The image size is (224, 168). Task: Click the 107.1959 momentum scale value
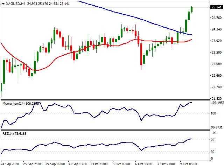pyautogui.click(x=217, y=103)
